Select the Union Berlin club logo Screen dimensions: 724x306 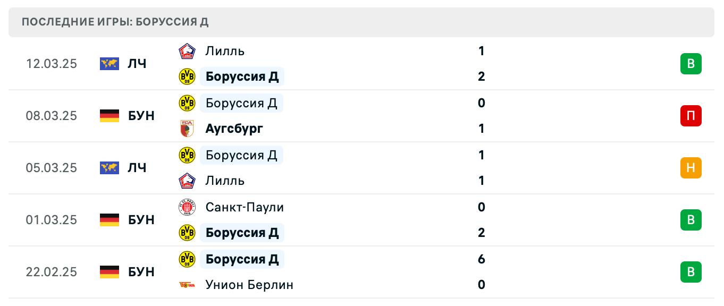pyautogui.click(x=187, y=285)
